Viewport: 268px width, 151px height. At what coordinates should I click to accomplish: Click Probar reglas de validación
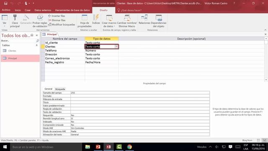(x=40, y=21)
